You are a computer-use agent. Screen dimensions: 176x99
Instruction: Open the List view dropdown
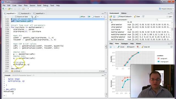pos(169,16)
